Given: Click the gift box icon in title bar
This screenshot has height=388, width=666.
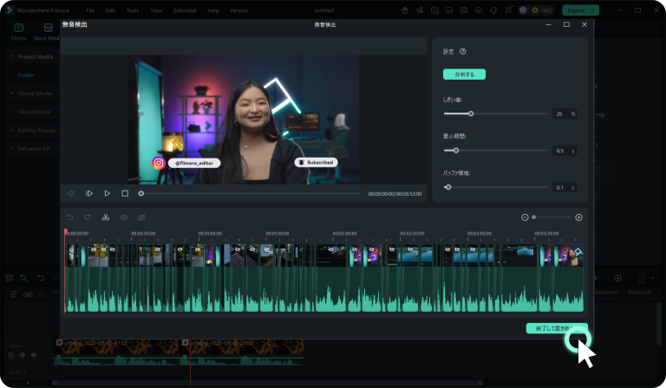Looking at the screenshot, I should [405, 10].
